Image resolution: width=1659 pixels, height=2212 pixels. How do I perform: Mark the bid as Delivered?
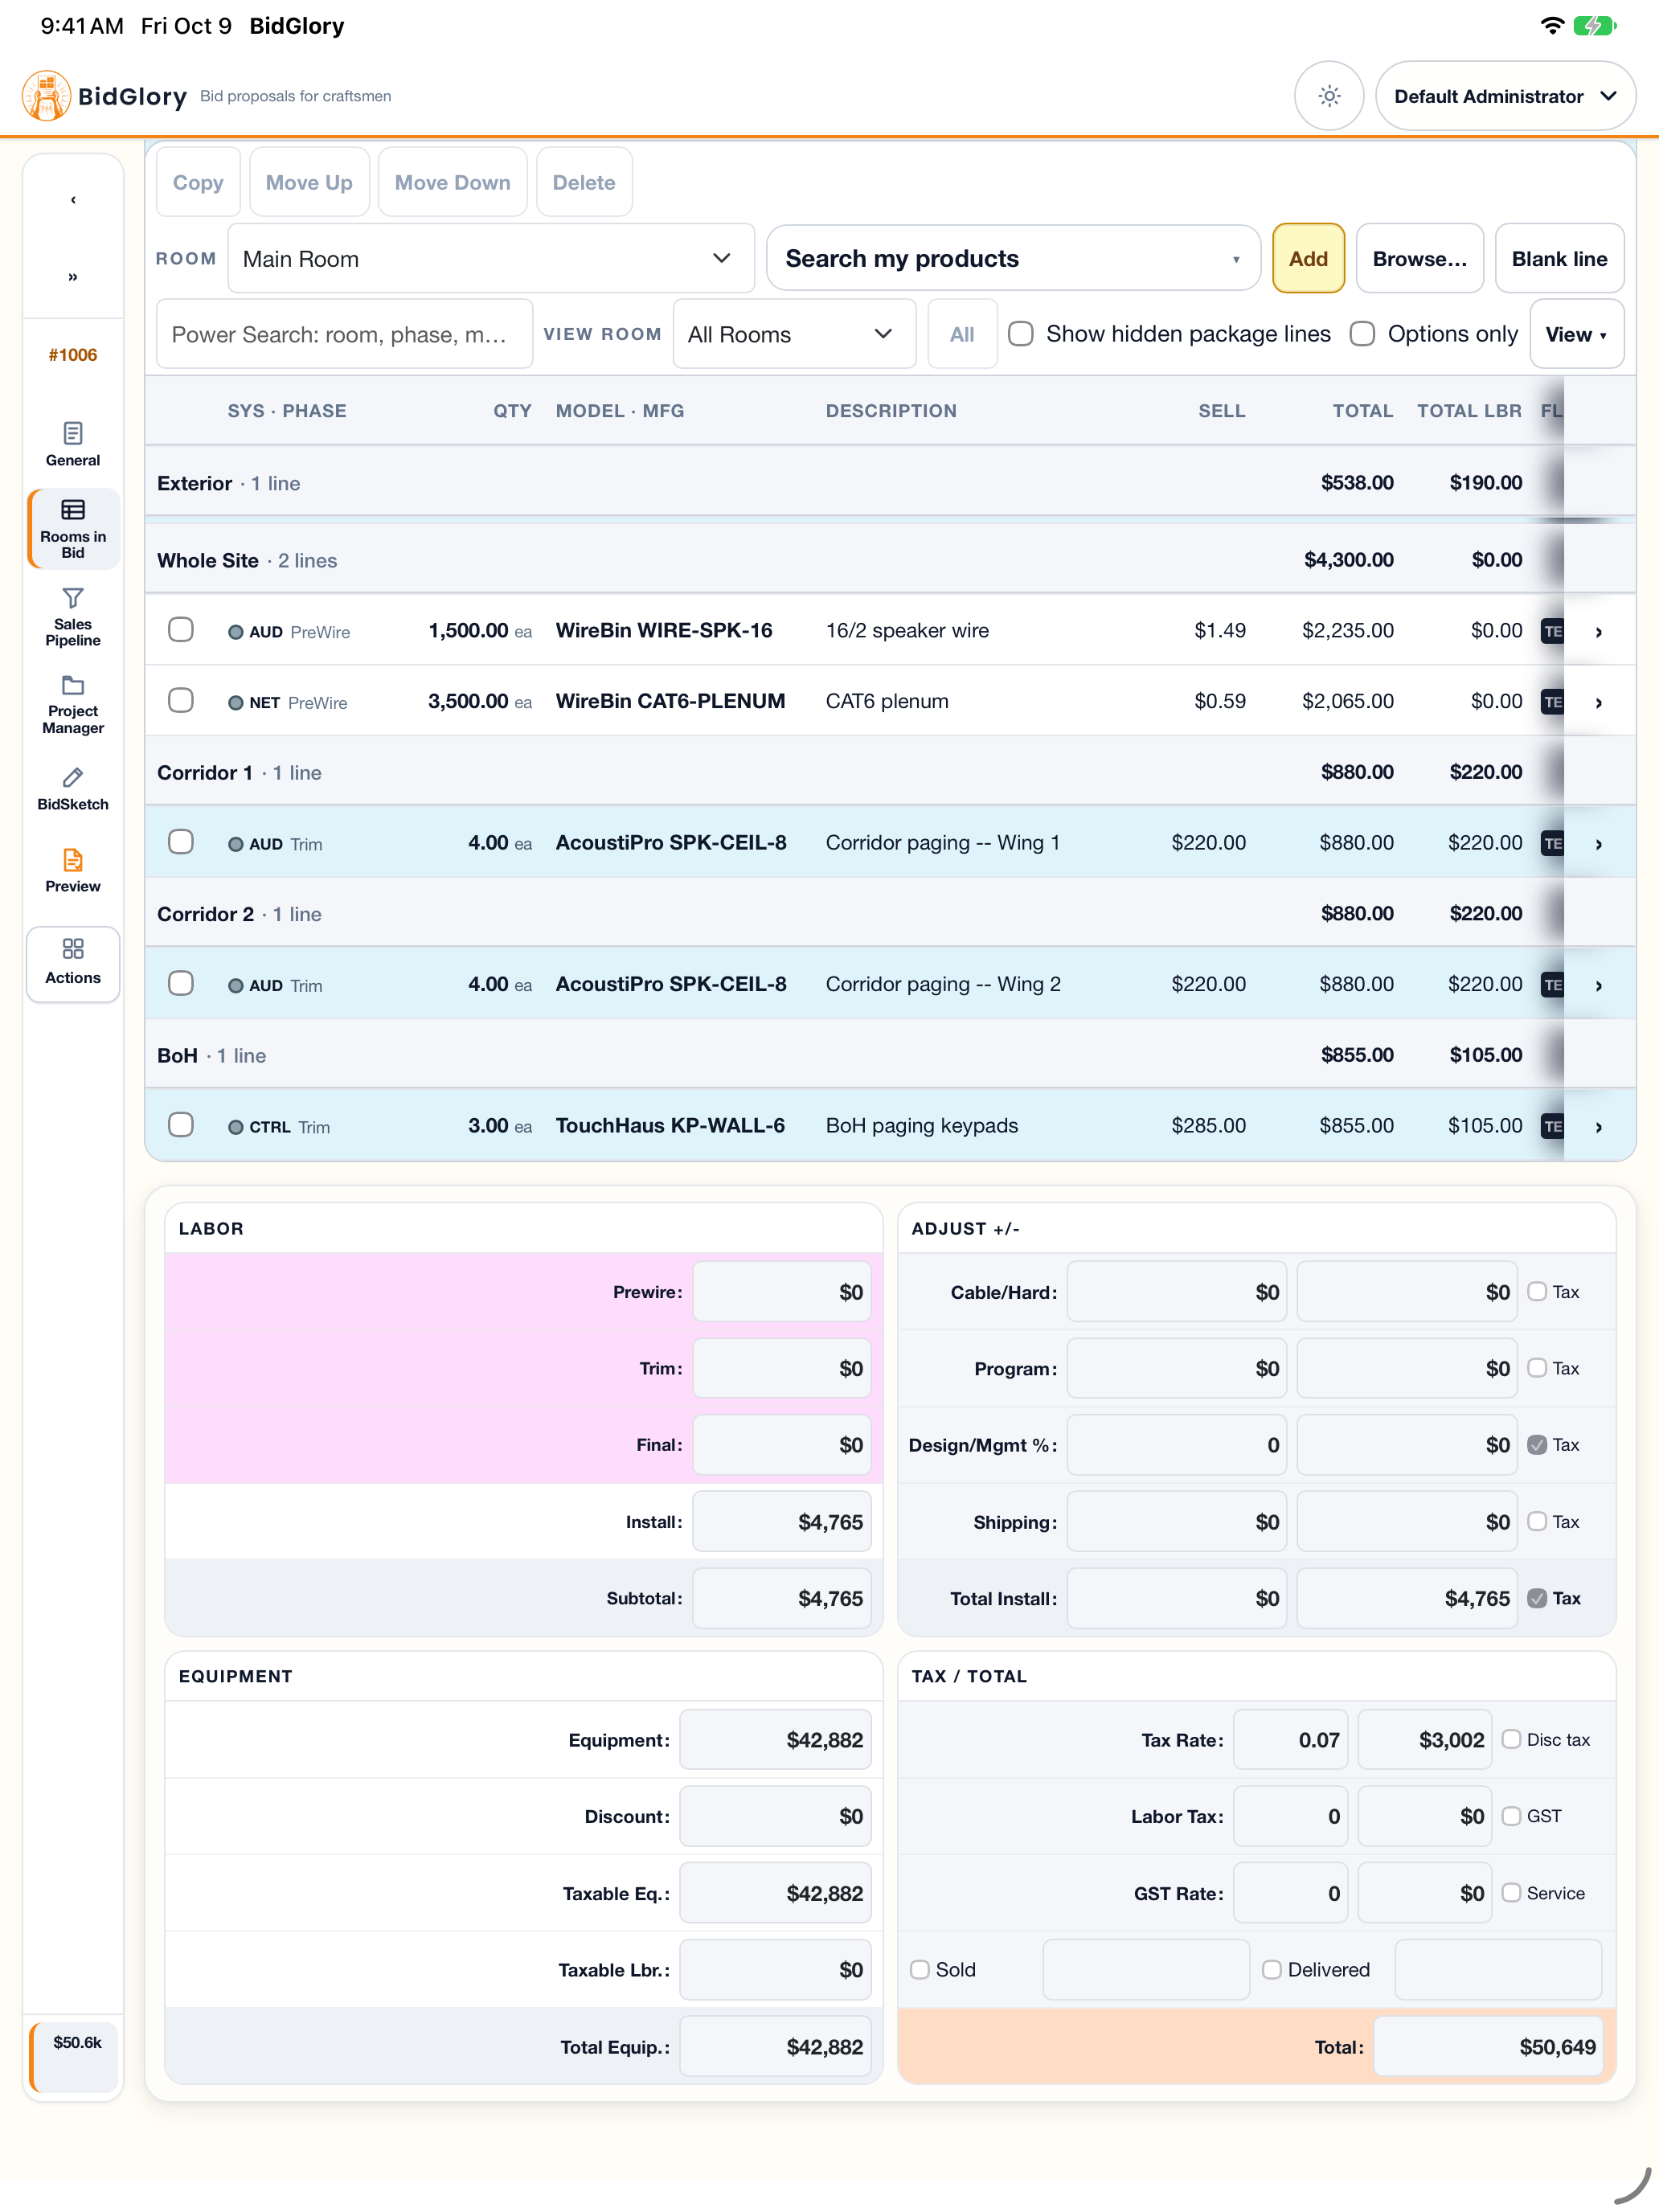(1272, 1970)
